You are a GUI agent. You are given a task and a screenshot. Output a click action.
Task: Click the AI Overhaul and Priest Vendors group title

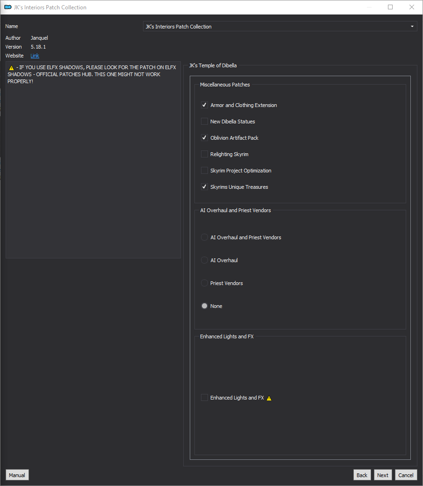tap(236, 210)
